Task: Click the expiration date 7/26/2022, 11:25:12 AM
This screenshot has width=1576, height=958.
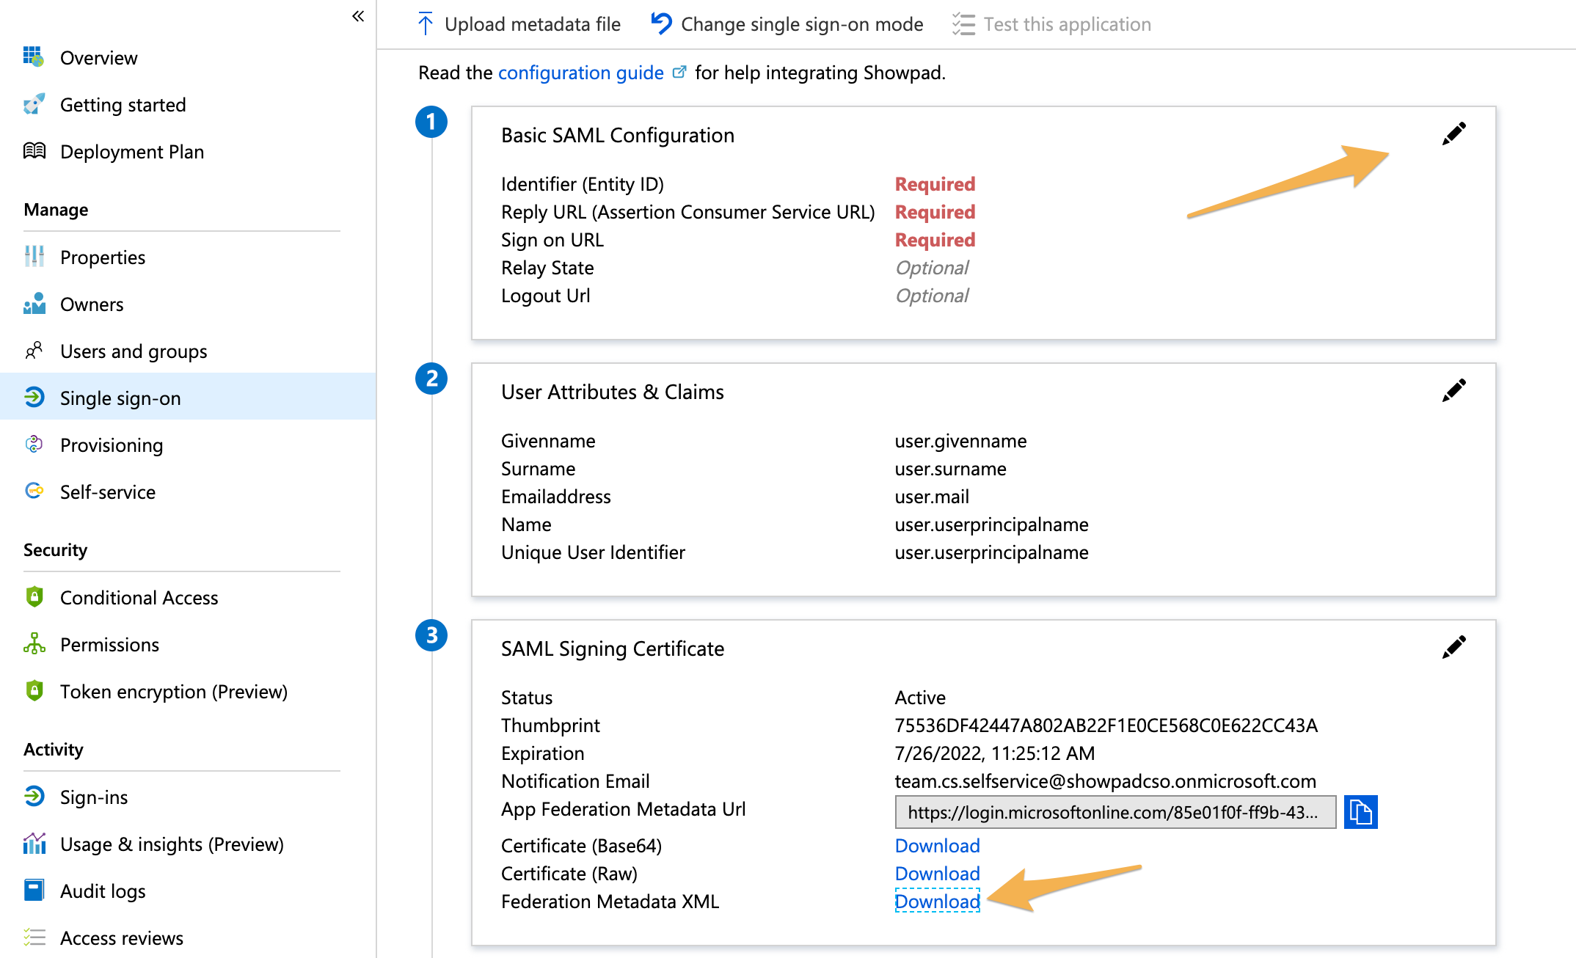Action: pyautogui.click(x=995, y=753)
